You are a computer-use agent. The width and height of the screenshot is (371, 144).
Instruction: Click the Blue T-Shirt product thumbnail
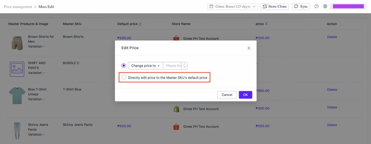pos(17,96)
